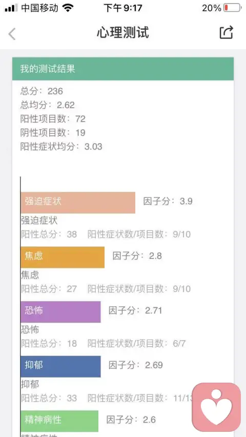Viewport: 246px width, 437px height.
Task: Tap the 总分 236 line
Action: coord(42,91)
